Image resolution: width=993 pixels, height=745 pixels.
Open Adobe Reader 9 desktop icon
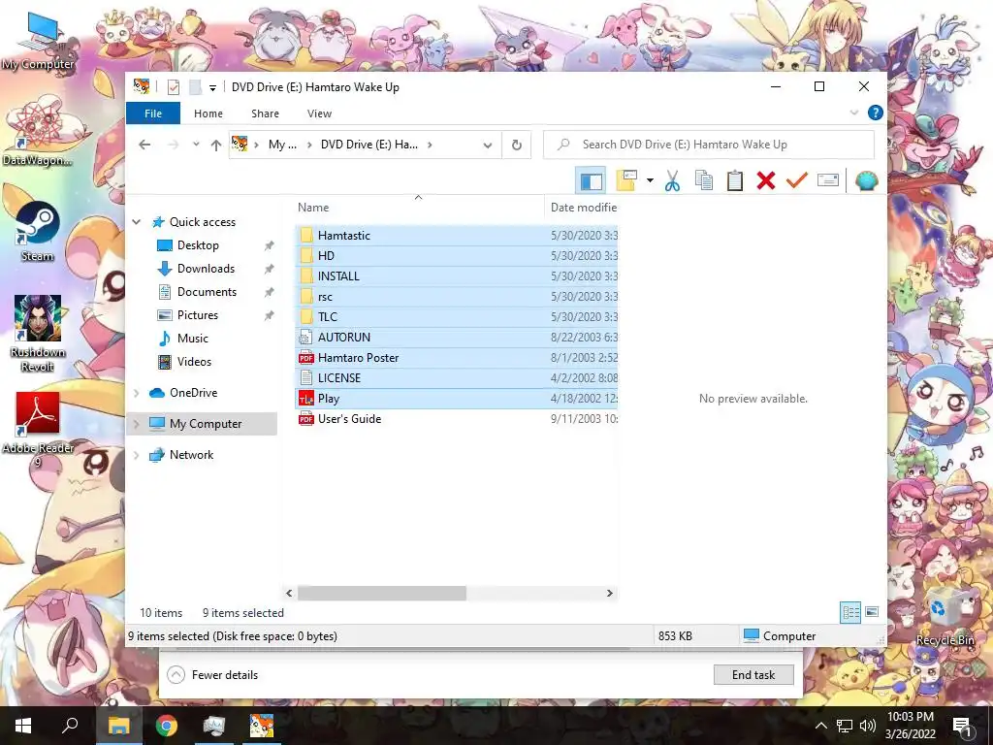(38, 430)
